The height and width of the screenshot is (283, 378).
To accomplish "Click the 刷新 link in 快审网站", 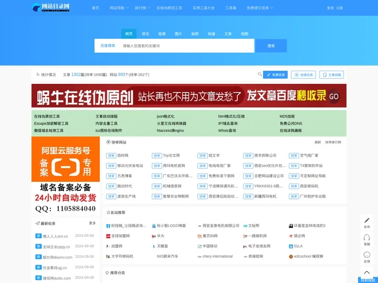I will [318, 142].
